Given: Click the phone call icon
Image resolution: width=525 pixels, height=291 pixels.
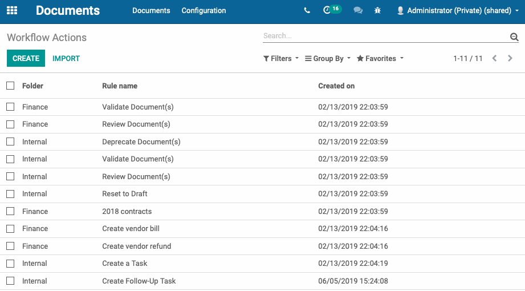Looking at the screenshot, I should [x=307, y=10].
